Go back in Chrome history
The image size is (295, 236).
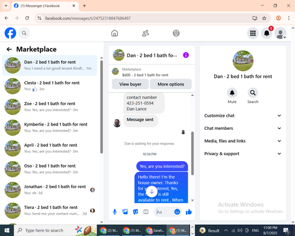6,18
